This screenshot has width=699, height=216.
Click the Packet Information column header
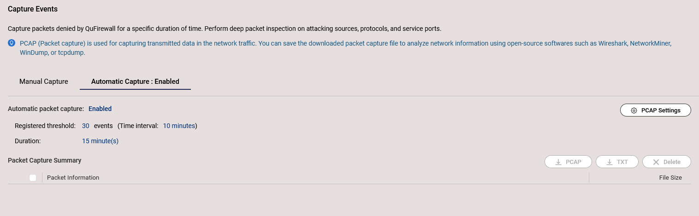point(73,178)
